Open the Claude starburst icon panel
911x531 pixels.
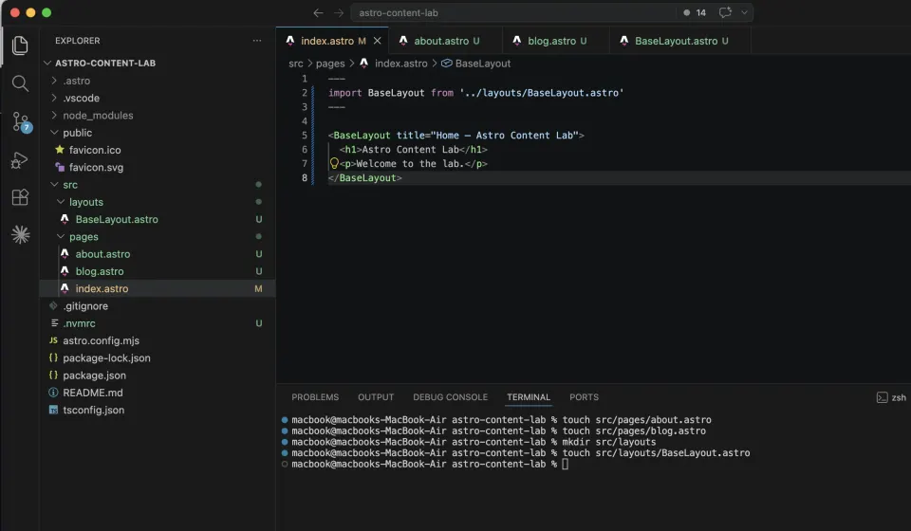click(20, 234)
